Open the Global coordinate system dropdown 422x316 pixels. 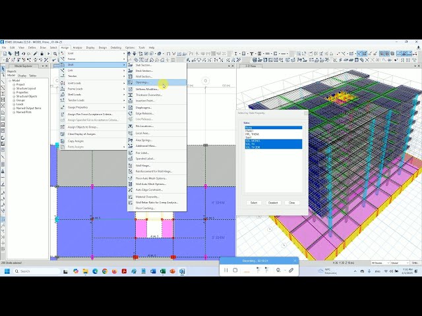coord(400,263)
